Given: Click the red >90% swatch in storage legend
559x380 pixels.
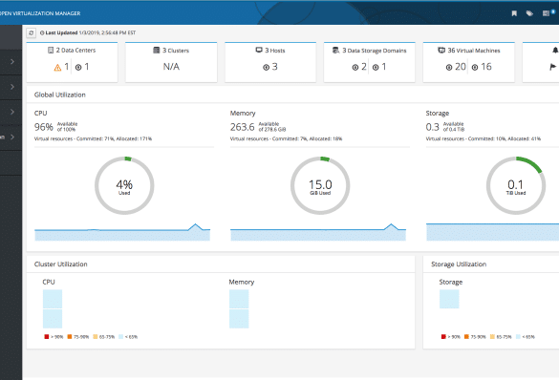Looking at the screenshot, I should click(x=443, y=336).
